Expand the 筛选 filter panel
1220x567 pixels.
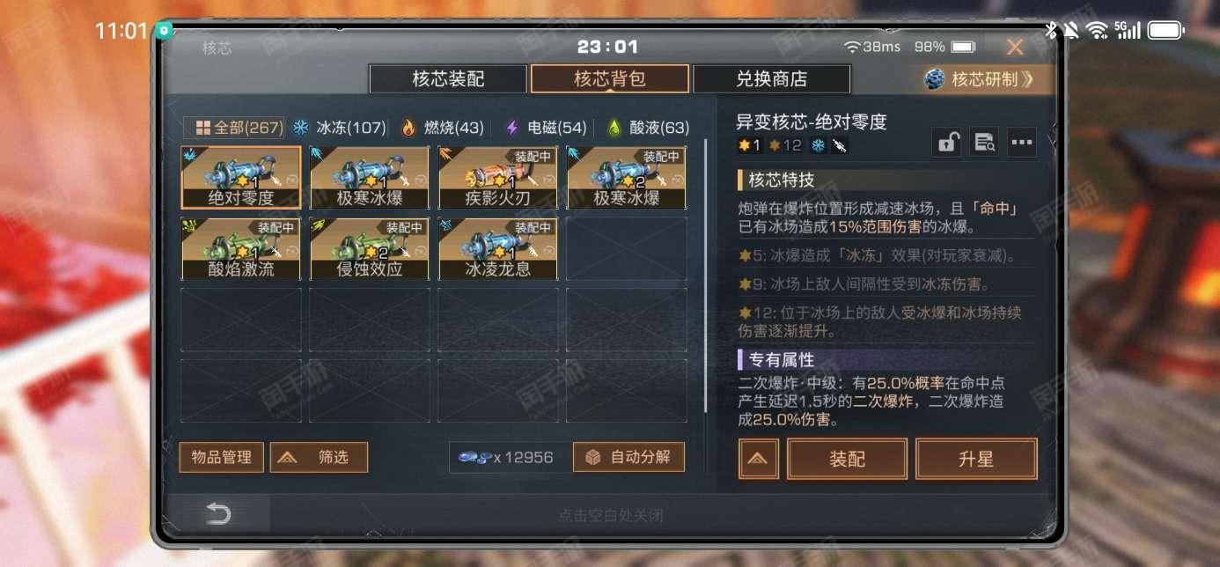319,457
